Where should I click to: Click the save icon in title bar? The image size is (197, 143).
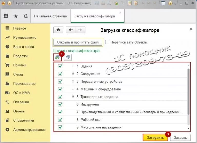coord(97,3)
